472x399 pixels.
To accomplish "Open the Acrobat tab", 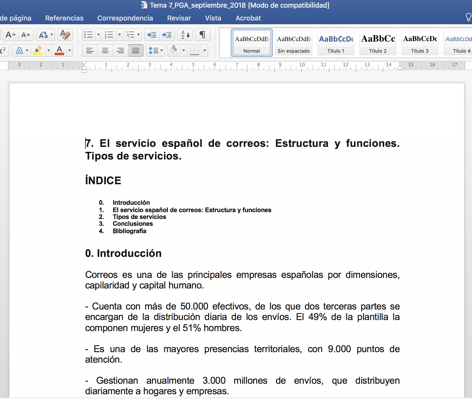I will [248, 18].
